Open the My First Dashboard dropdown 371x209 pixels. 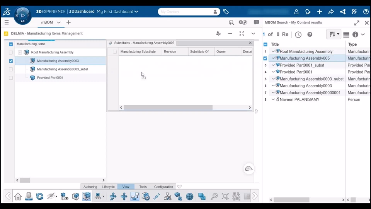click(136, 12)
